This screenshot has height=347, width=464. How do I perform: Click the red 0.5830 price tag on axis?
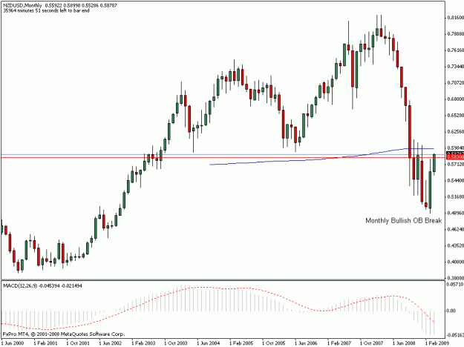pyautogui.click(x=455, y=157)
